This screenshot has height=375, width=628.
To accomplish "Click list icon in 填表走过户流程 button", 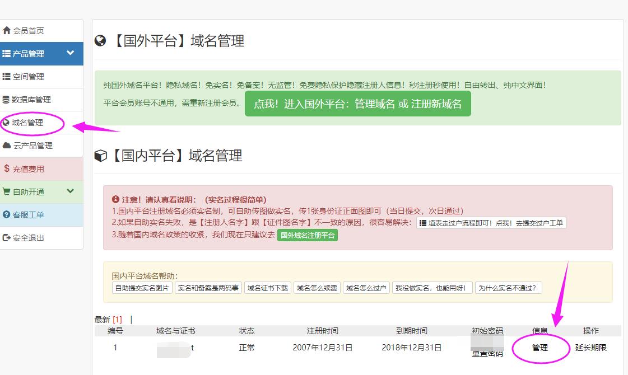I will 422,223.
